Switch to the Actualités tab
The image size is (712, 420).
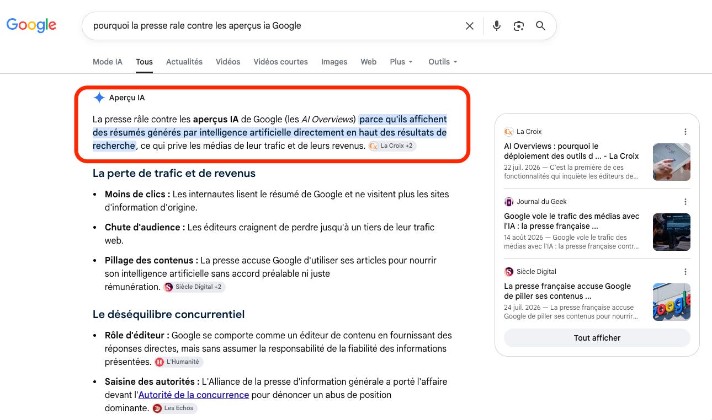(184, 62)
